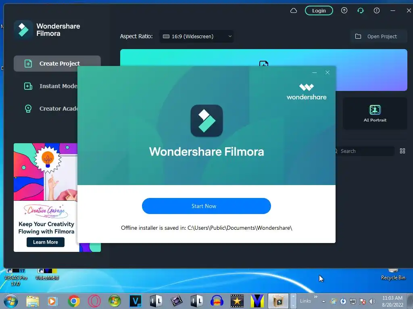413x309 pixels.
Task: Open the Audacity headphones icon in the taskbar
Action: point(217,301)
